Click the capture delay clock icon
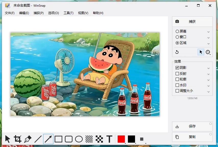218x147 pixels. (208, 52)
